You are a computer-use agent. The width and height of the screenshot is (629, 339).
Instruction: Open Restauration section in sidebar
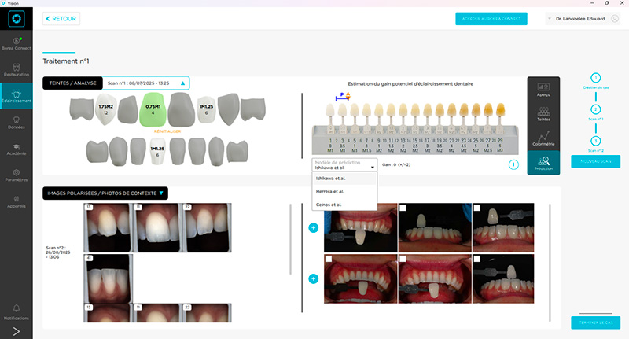point(16,70)
